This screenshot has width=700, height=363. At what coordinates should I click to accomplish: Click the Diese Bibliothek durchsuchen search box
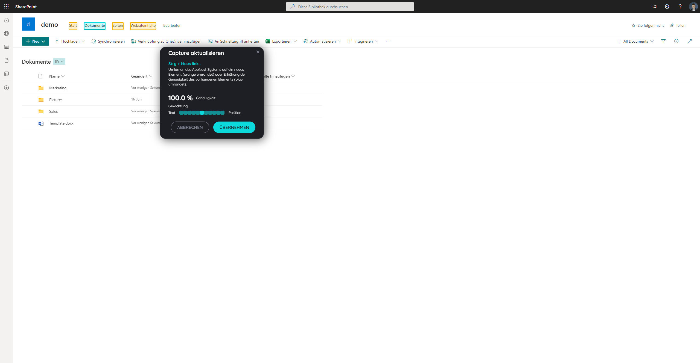(350, 7)
